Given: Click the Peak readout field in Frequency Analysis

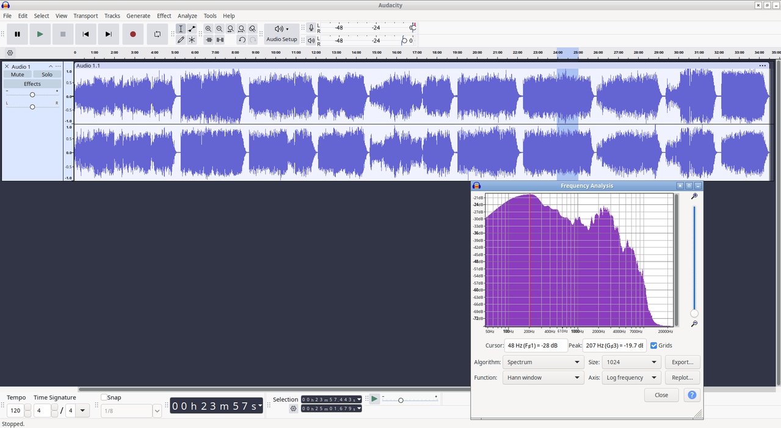Looking at the screenshot, I should tap(614, 346).
